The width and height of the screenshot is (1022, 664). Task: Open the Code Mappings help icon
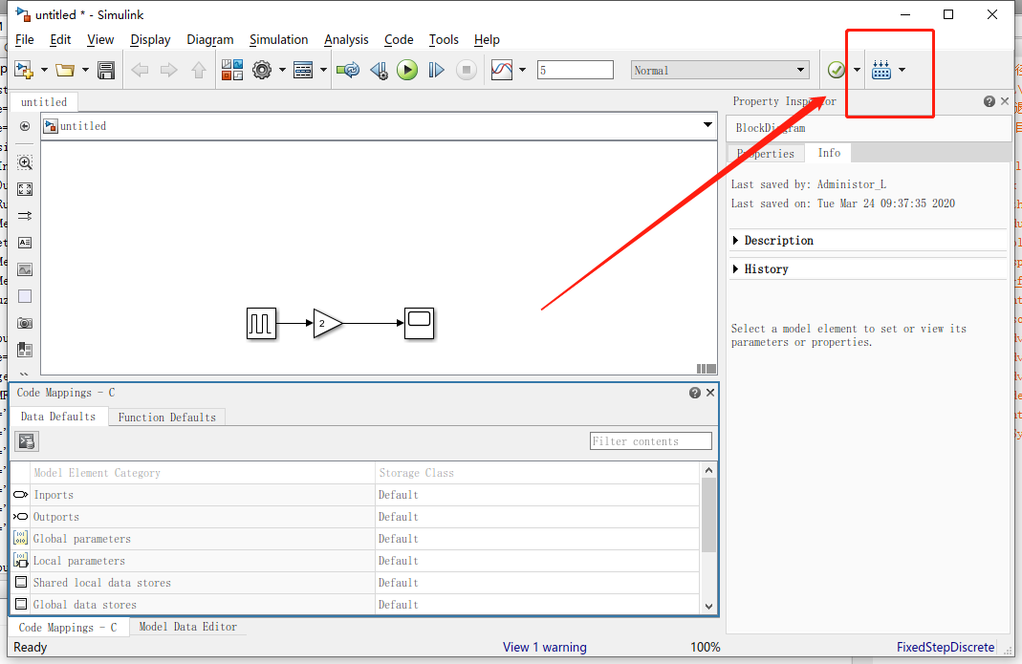tap(695, 393)
